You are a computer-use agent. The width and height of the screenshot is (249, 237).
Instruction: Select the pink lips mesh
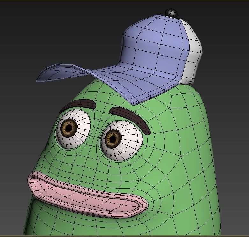(x=87, y=195)
